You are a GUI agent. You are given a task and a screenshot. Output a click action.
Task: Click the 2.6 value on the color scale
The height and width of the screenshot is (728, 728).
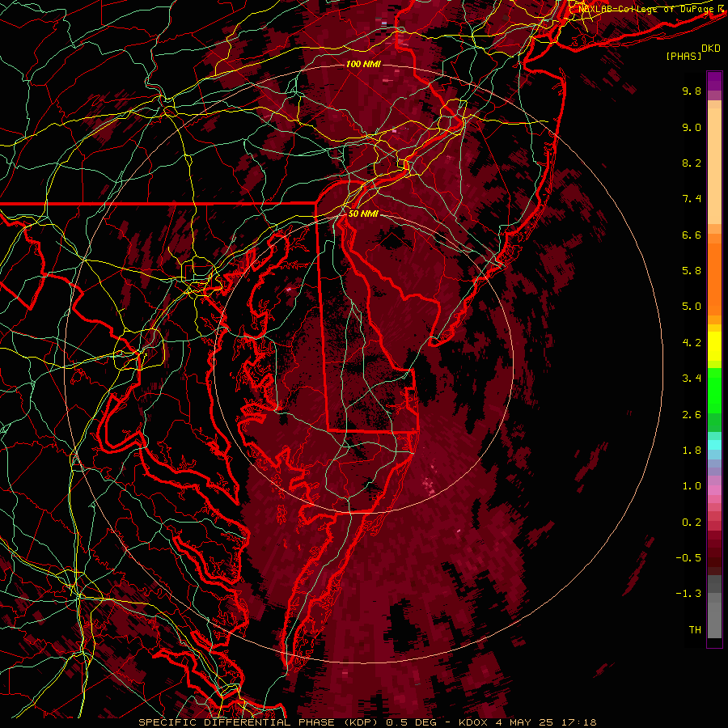pos(692,415)
